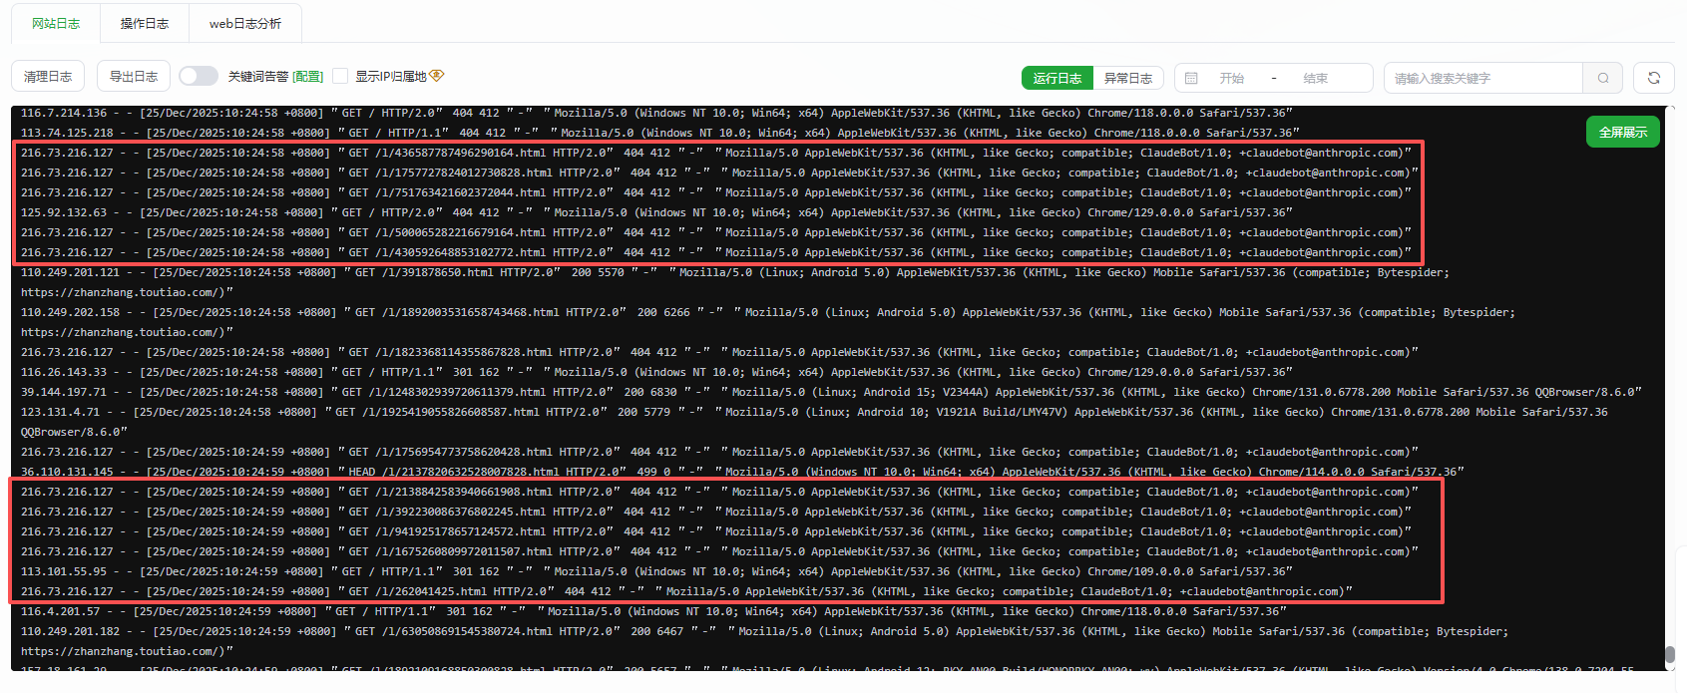Click the calendar icon in the date range picker
This screenshot has width=1687, height=693.
click(x=1191, y=78)
